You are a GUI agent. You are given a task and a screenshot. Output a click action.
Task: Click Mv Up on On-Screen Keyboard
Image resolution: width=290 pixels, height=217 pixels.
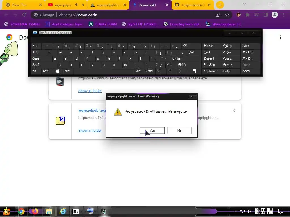tap(250, 52)
